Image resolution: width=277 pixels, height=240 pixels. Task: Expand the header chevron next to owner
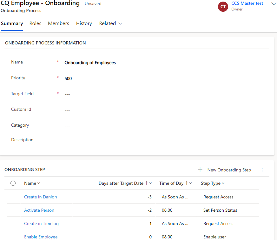[274, 4]
